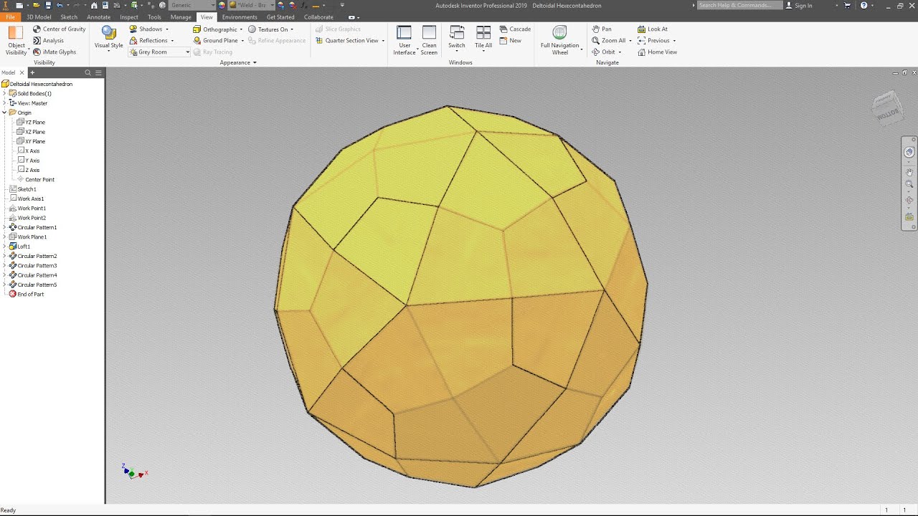Open the Visual Style options
918x516 pixels.
pyautogui.click(x=109, y=40)
